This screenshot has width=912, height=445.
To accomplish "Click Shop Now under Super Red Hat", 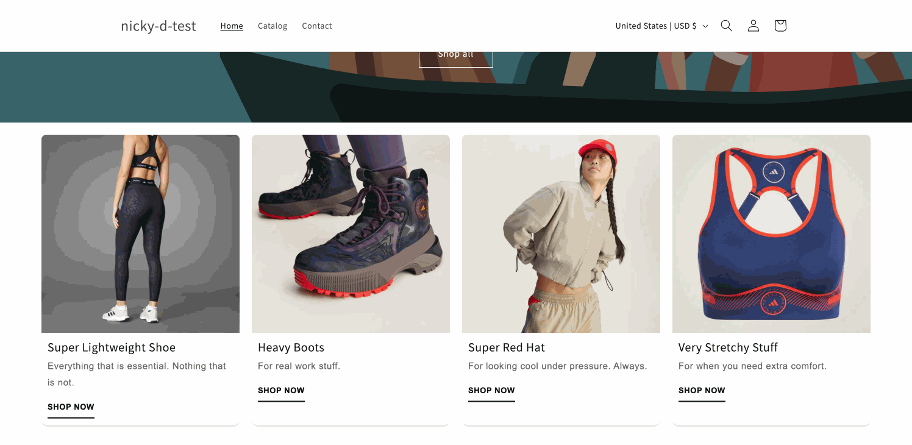I will 491,390.
